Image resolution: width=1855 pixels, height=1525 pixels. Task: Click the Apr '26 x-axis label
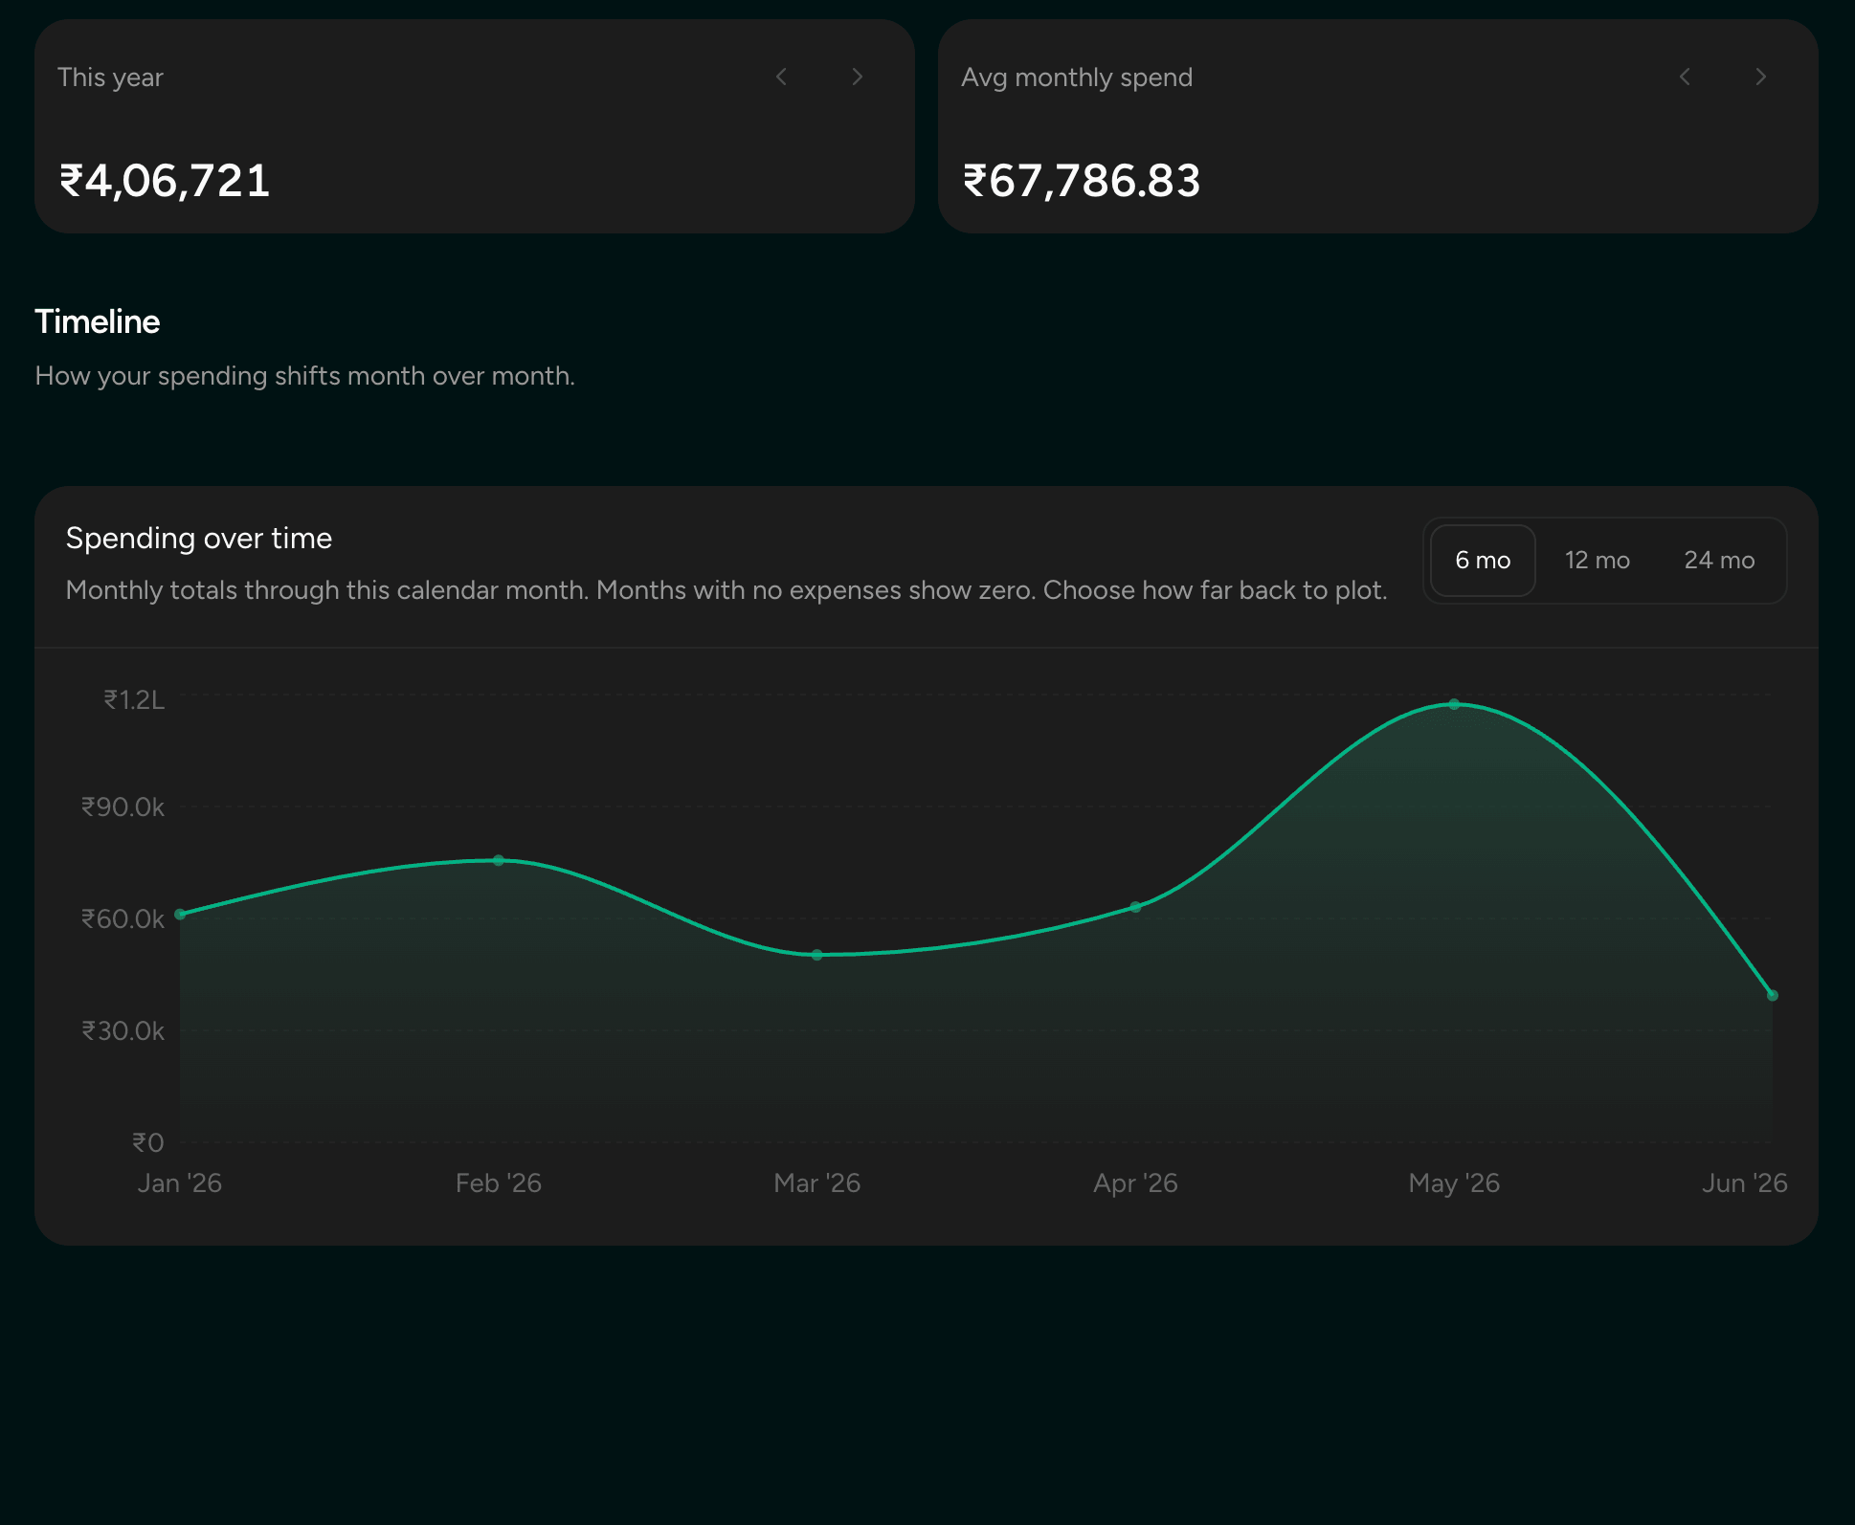click(x=1135, y=1183)
